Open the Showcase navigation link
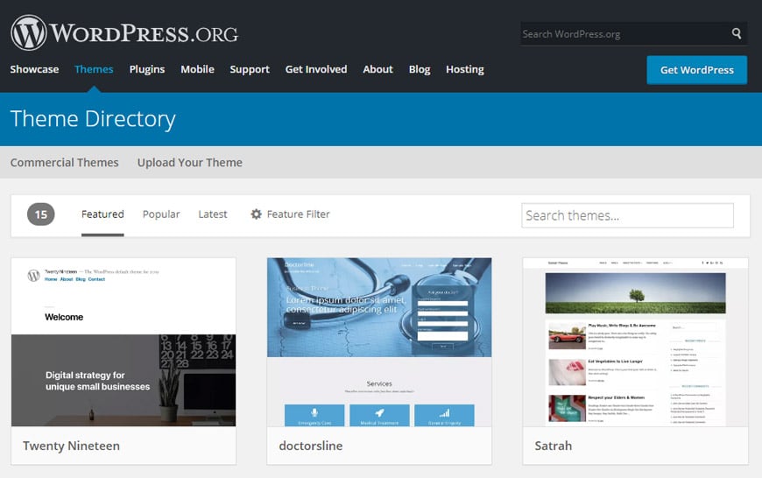 (34, 69)
